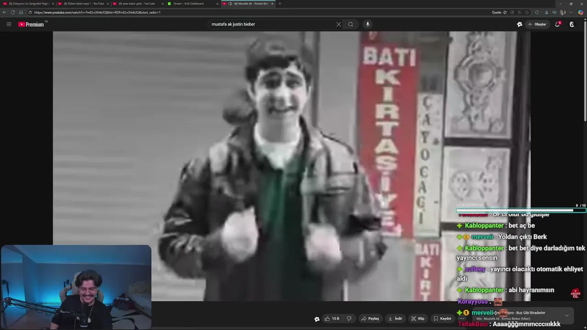Open the browser extensions puzzle icon
This screenshot has height=330, width=587.
[537, 12]
